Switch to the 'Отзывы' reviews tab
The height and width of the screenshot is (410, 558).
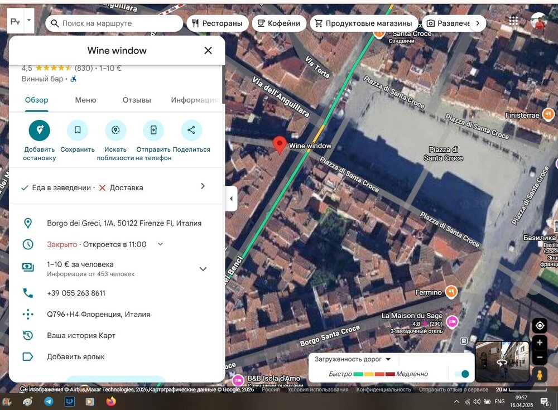(x=137, y=100)
